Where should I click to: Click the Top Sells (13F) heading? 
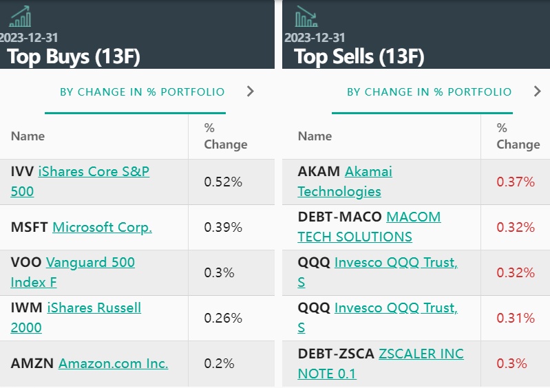[359, 56]
